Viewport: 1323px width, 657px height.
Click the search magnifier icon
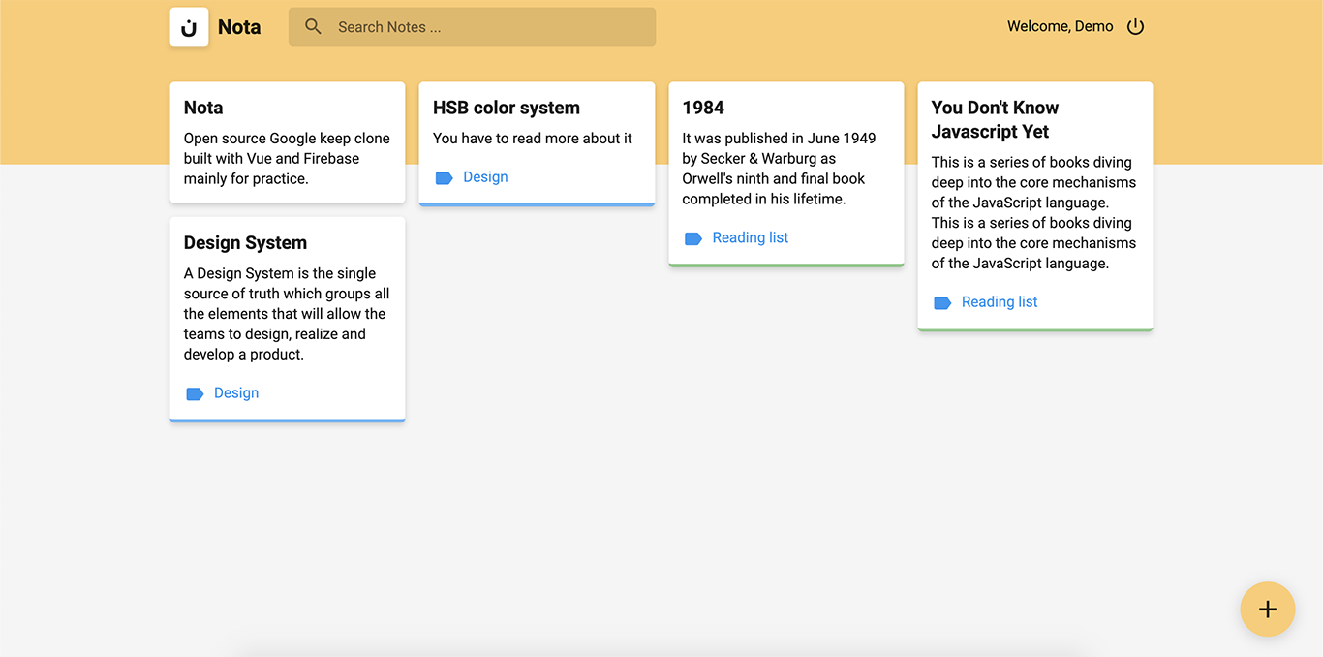pyautogui.click(x=313, y=27)
